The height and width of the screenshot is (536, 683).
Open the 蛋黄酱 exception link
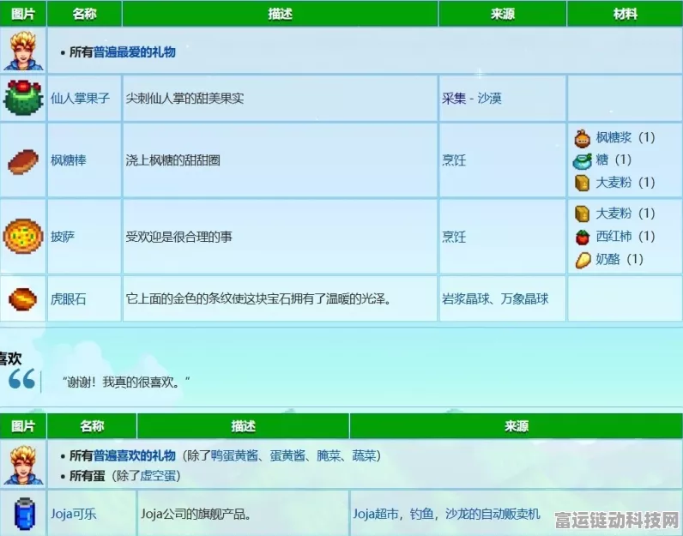click(287, 456)
